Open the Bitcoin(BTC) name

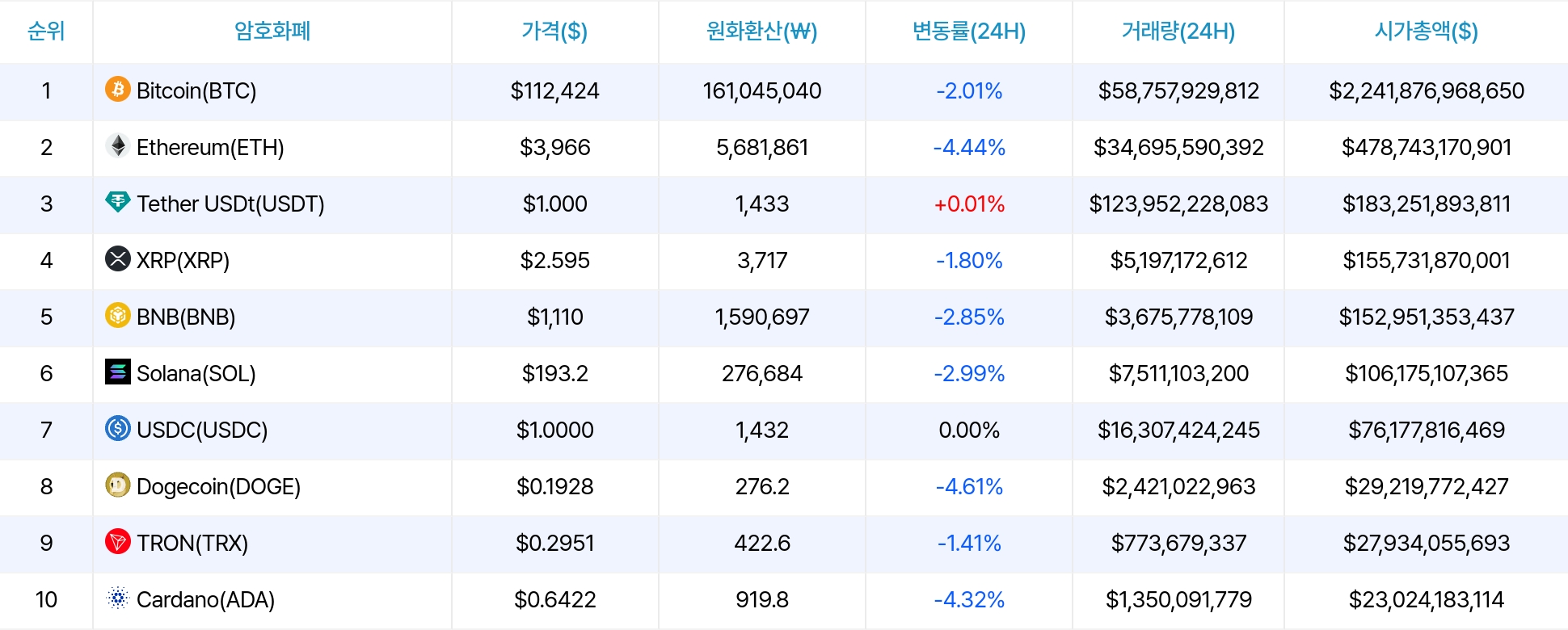pos(196,91)
